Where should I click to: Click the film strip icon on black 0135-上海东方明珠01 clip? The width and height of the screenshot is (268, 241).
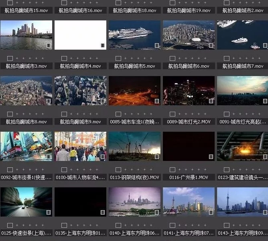[103, 212]
